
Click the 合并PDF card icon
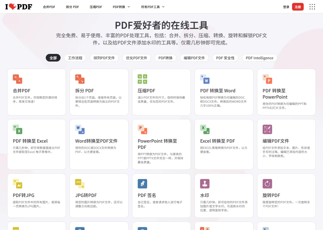coord(18,79)
